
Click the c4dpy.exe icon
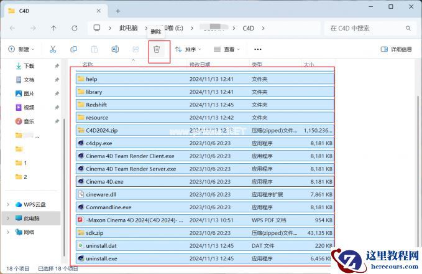click(x=81, y=143)
